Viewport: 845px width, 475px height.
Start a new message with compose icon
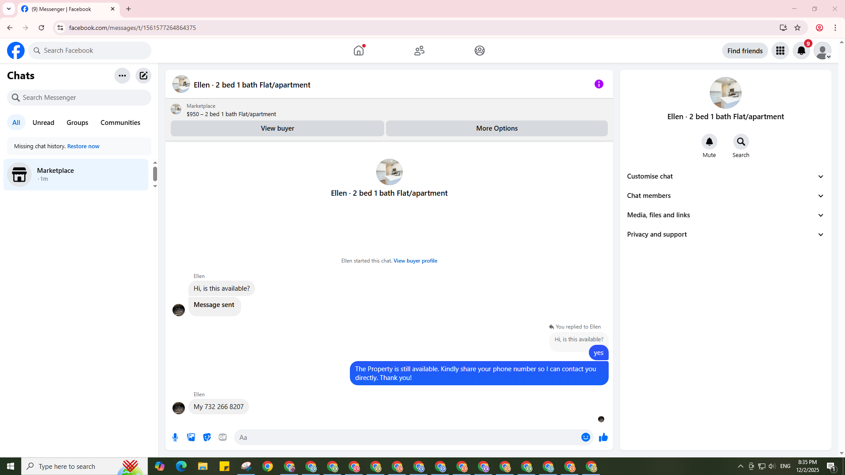pyautogui.click(x=143, y=76)
